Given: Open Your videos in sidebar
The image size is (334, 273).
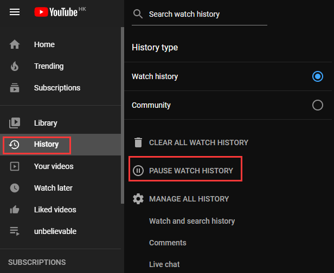Looking at the screenshot, I should [x=54, y=166].
